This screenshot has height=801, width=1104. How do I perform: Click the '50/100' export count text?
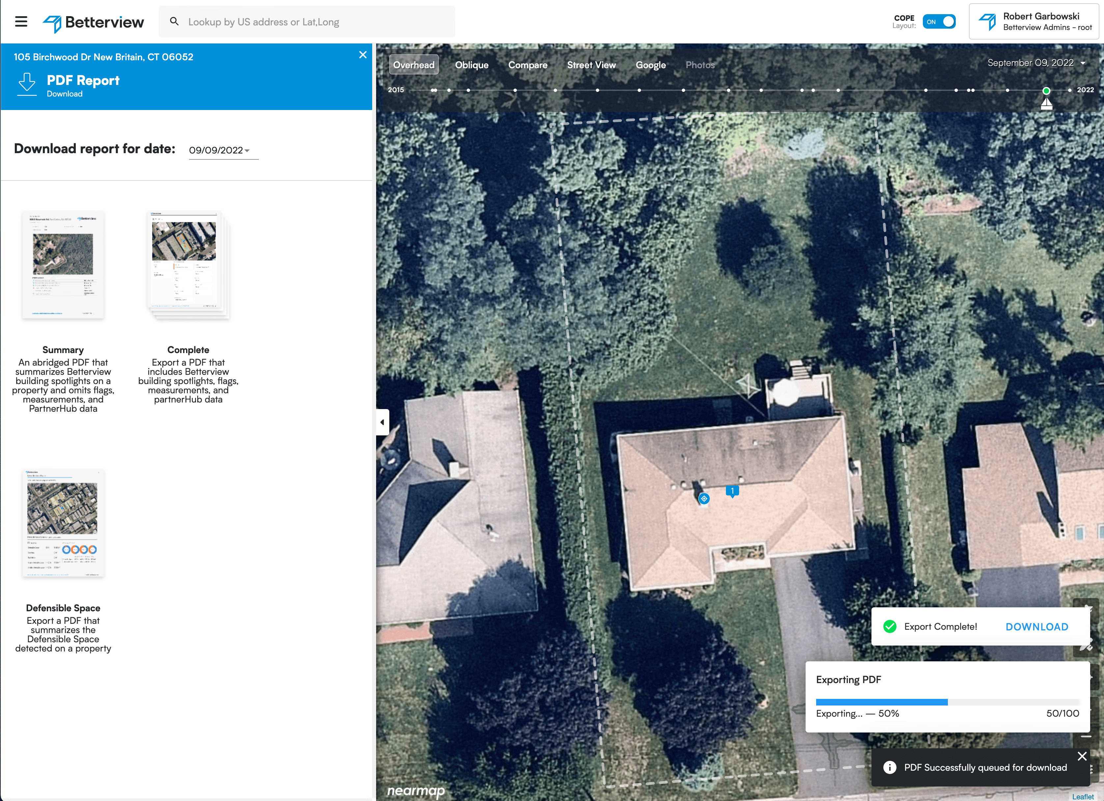coord(1063,713)
